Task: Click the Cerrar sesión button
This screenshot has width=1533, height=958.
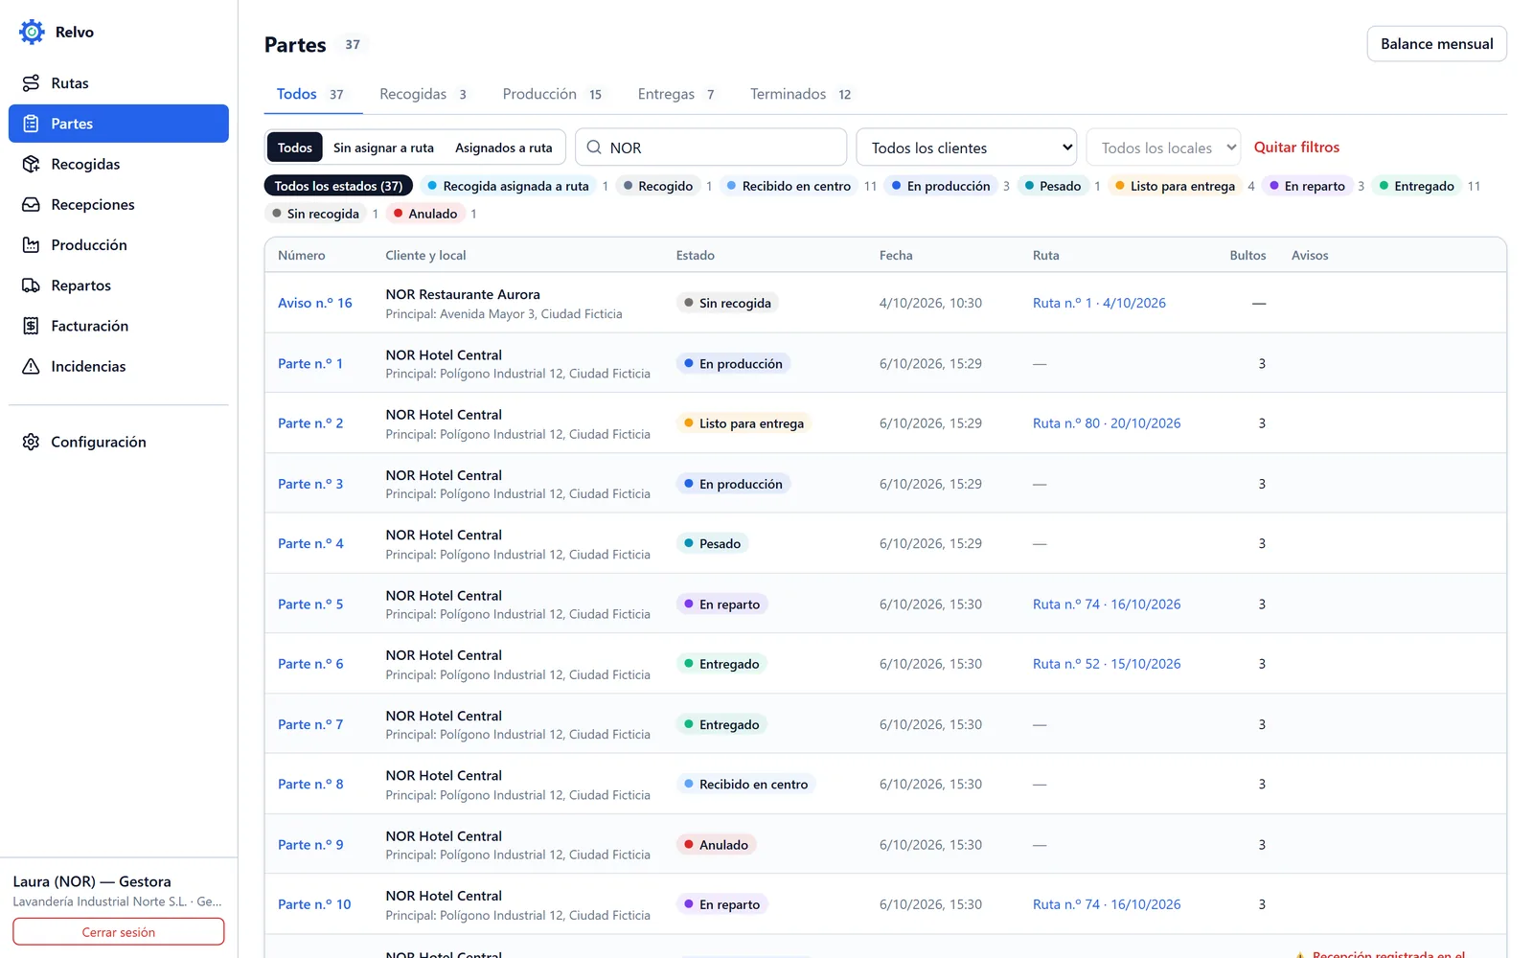Action: [119, 932]
